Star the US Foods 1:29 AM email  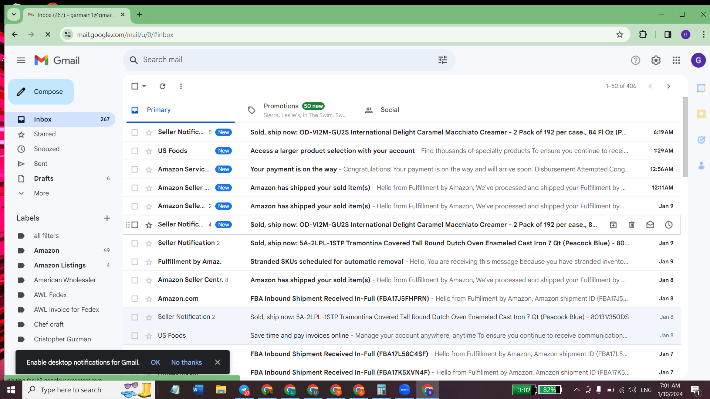coord(149,151)
